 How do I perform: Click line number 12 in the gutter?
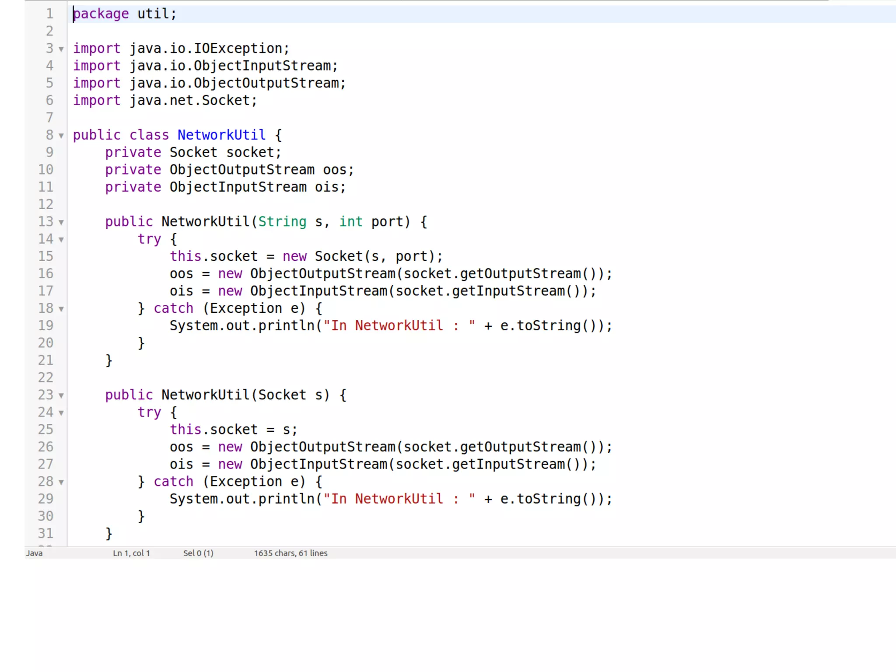45,204
